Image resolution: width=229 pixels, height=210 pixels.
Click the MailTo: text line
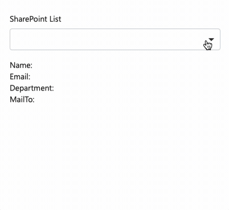pos(22,100)
